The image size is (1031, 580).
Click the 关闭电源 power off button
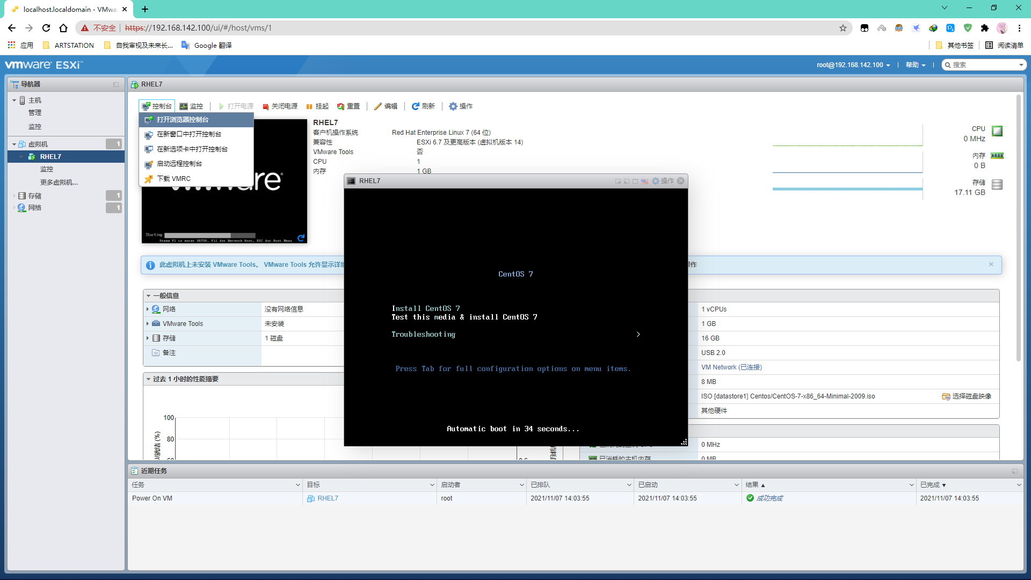pyautogui.click(x=280, y=106)
